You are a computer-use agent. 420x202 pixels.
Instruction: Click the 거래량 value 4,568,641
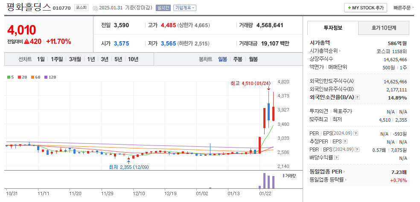coord(270,26)
